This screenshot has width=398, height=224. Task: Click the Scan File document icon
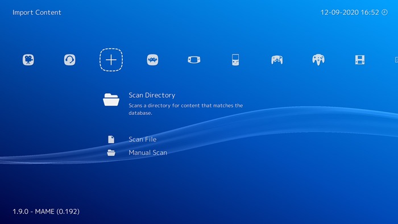pyautogui.click(x=111, y=139)
